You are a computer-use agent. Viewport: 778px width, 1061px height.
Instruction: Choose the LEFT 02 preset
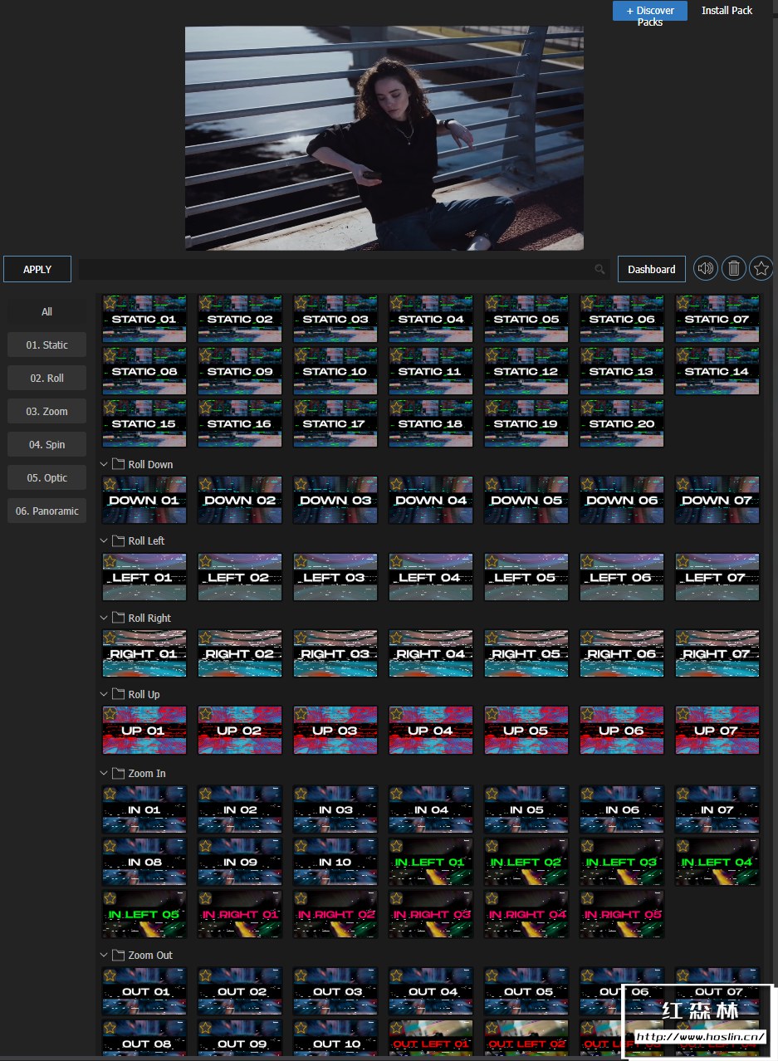[240, 577]
